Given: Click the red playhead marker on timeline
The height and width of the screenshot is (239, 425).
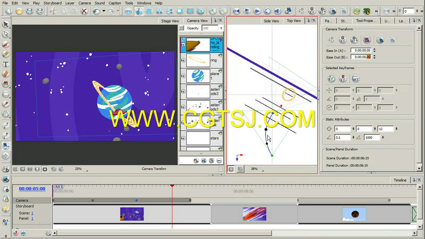Looking at the screenshot, I should pyautogui.click(x=172, y=186).
